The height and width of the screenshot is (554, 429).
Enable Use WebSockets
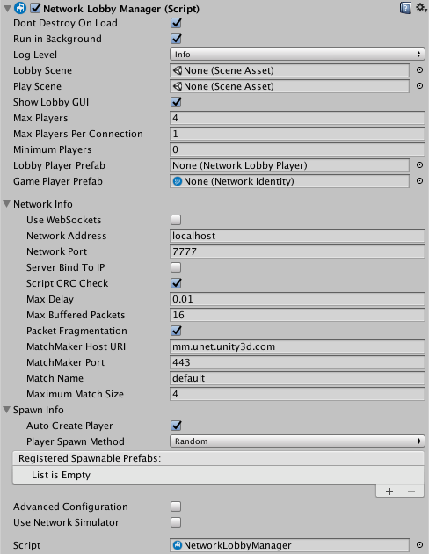click(x=176, y=220)
